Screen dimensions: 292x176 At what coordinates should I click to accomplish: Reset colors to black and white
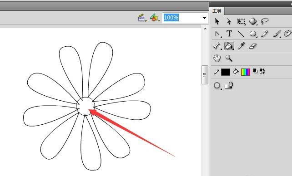255,71
